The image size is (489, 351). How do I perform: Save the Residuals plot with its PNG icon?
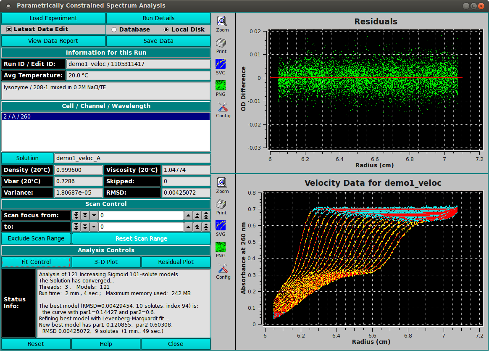click(x=221, y=85)
